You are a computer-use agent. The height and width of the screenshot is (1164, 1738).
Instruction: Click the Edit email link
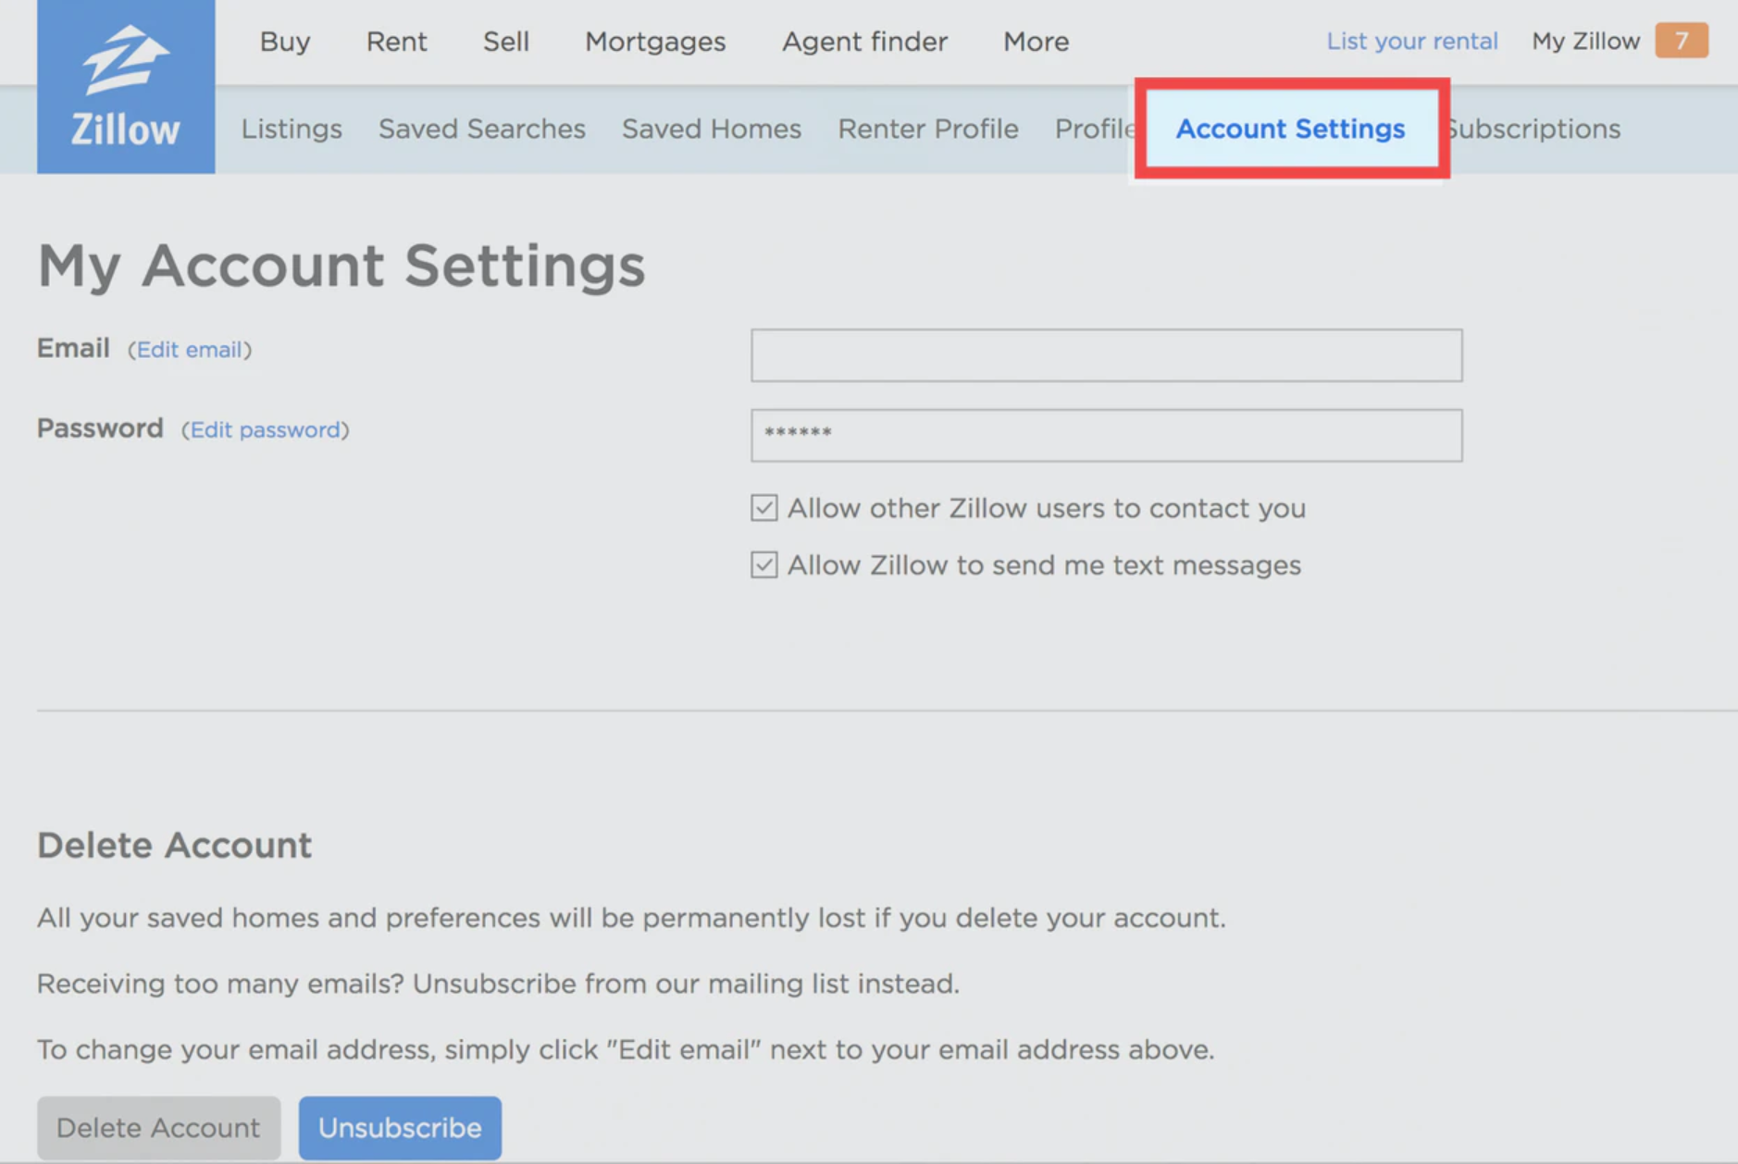(191, 349)
